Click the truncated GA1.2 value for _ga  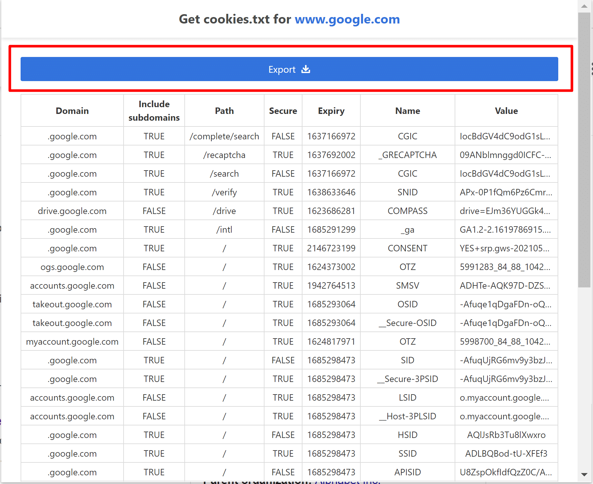coord(506,229)
